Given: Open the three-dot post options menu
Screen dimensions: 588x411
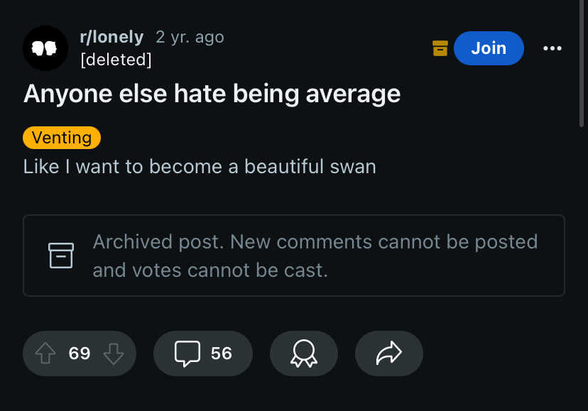Looking at the screenshot, I should pos(552,48).
